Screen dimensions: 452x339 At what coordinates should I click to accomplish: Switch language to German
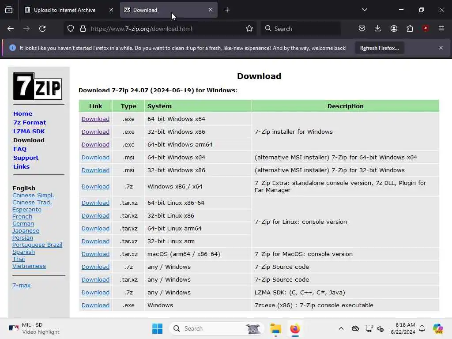pyautogui.click(x=23, y=224)
